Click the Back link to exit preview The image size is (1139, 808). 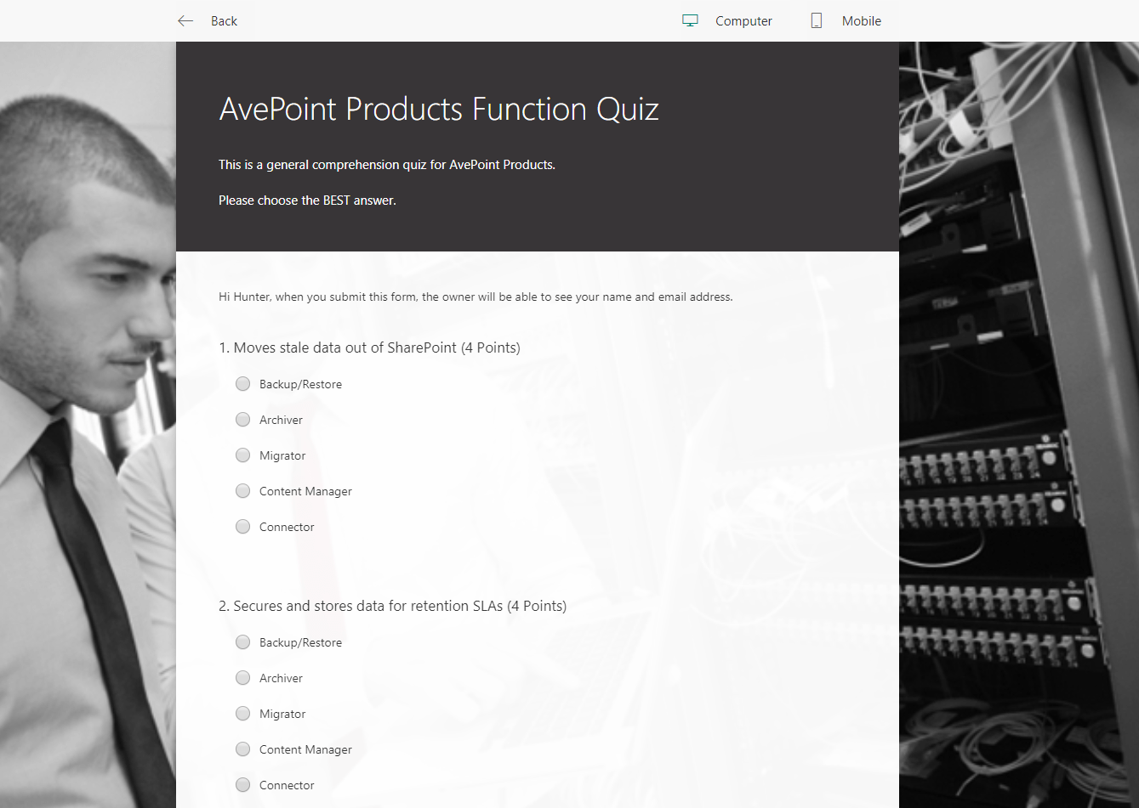point(223,20)
